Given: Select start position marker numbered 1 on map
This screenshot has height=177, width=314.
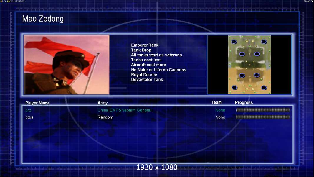Looking at the screenshot, I should [x=234, y=42].
